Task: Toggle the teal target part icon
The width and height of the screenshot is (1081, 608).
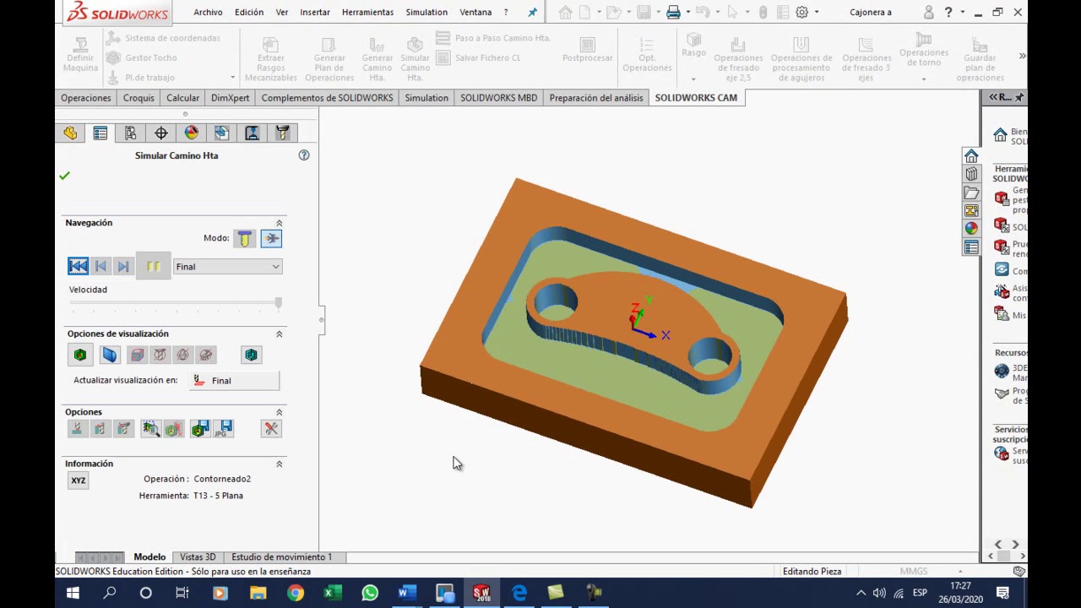Action: (252, 355)
